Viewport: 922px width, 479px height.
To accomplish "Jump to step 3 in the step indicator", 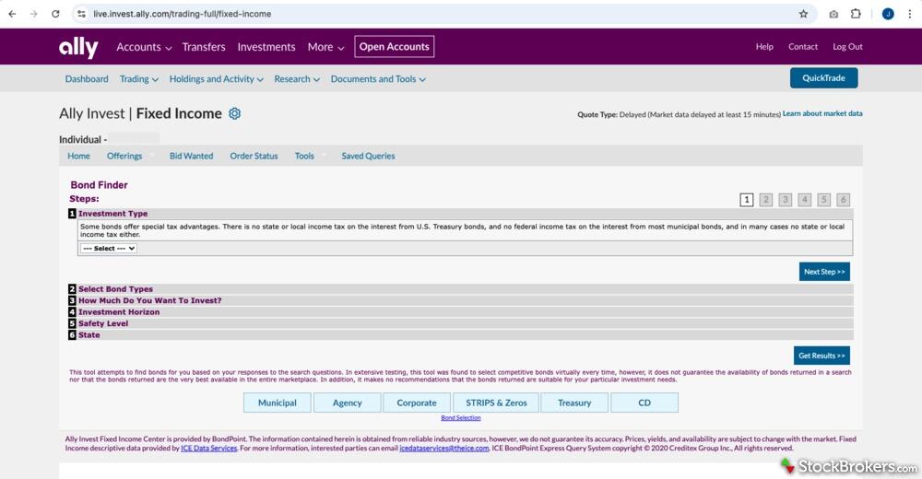I will [x=785, y=200].
